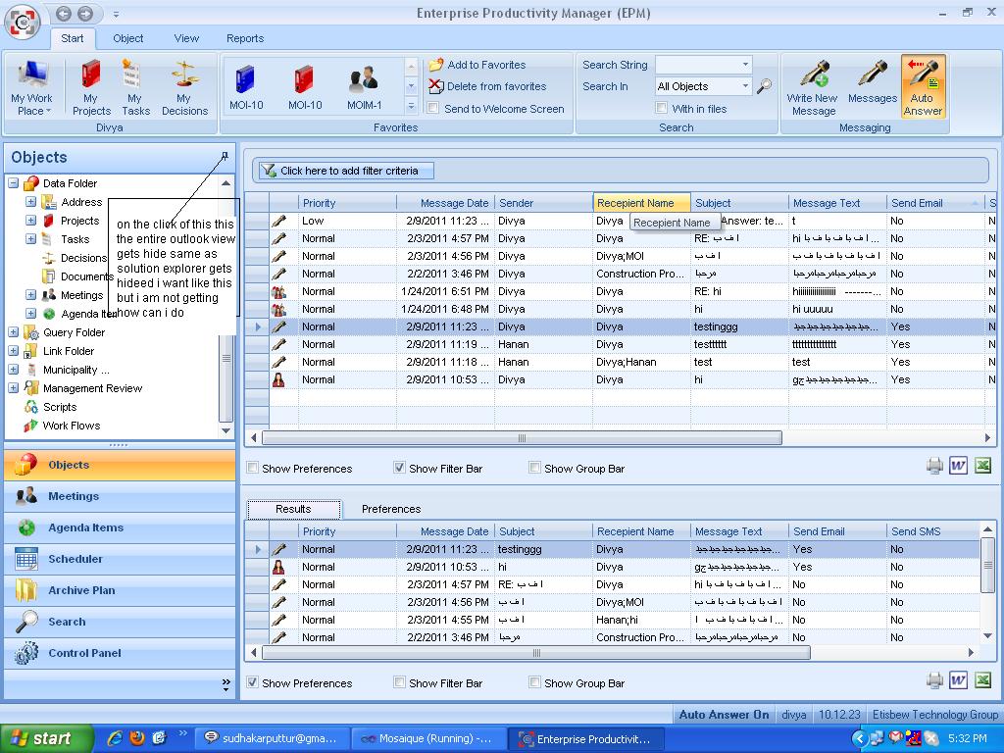
Task: Open the Preferences tab
Action: coord(390,509)
